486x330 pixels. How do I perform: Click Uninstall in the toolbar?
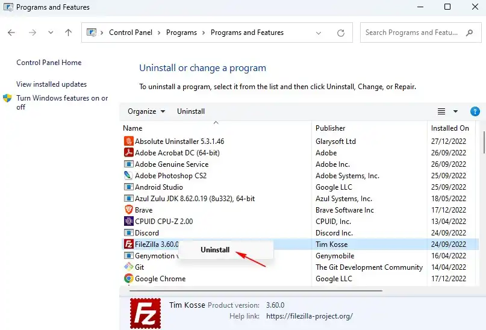click(191, 111)
